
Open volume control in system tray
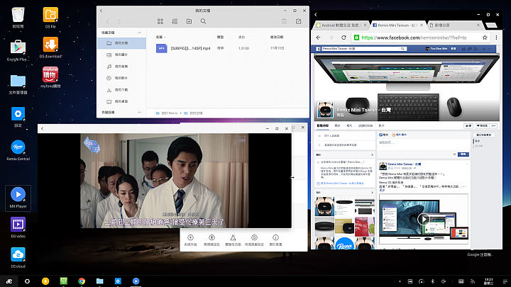pyautogui.click(x=444, y=281)
